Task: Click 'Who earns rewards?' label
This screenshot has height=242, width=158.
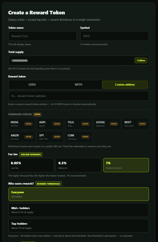Action: point(21,183)
